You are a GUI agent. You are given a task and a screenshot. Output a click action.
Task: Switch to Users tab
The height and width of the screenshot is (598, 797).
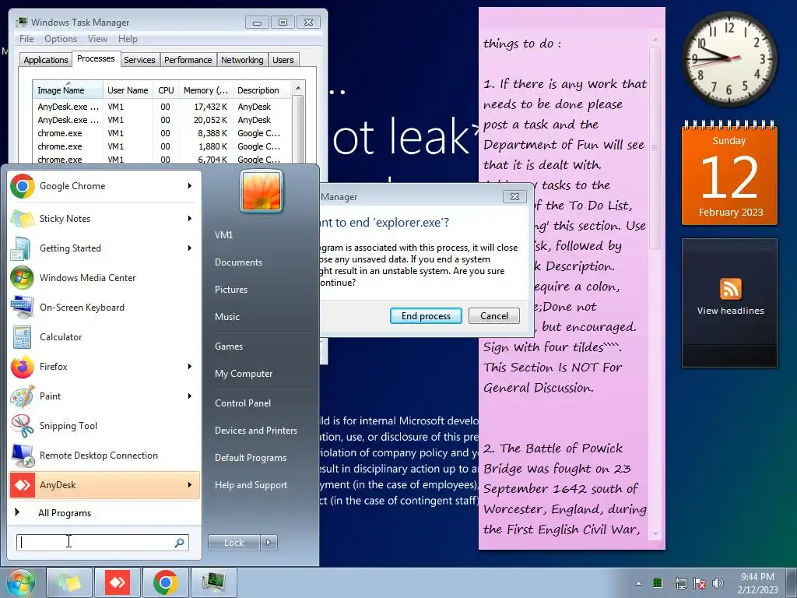pos(283,60)
